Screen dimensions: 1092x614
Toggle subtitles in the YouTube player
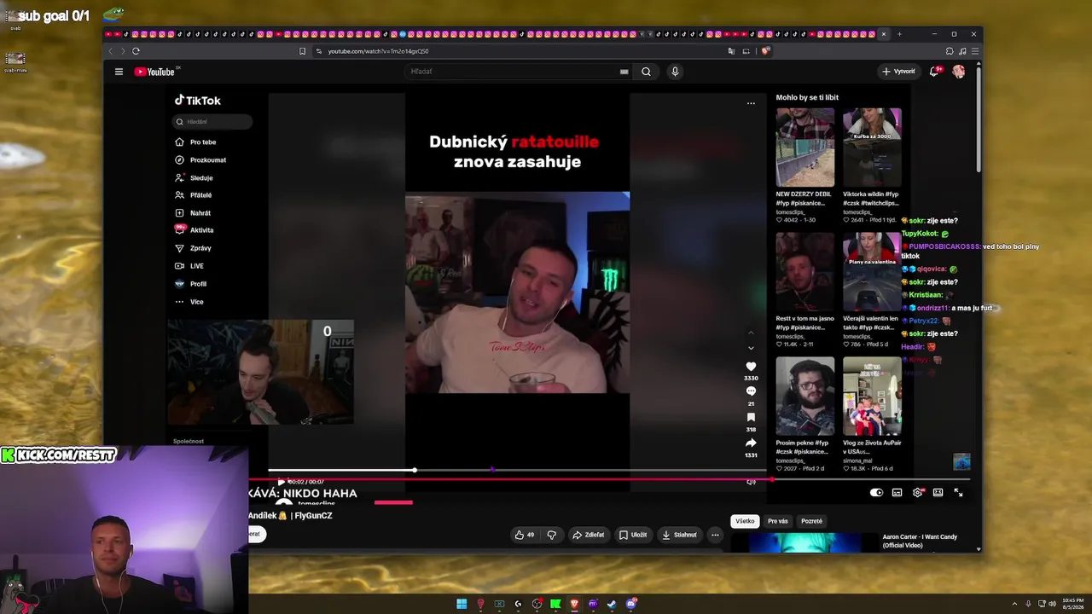(897, 492)
